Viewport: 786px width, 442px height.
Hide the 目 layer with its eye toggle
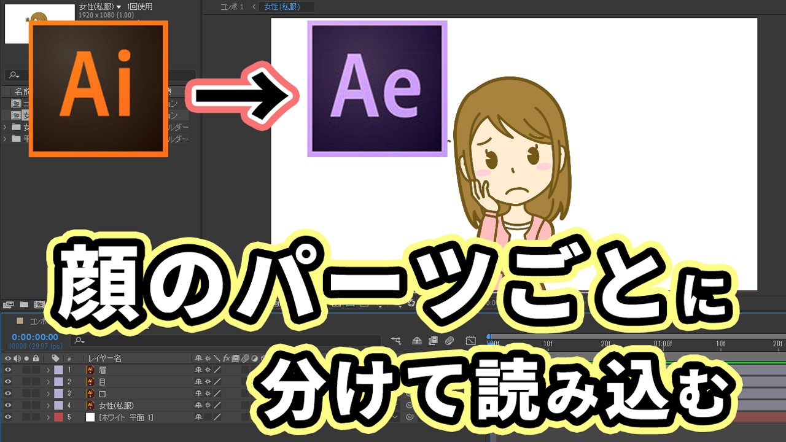click(8, 382)
